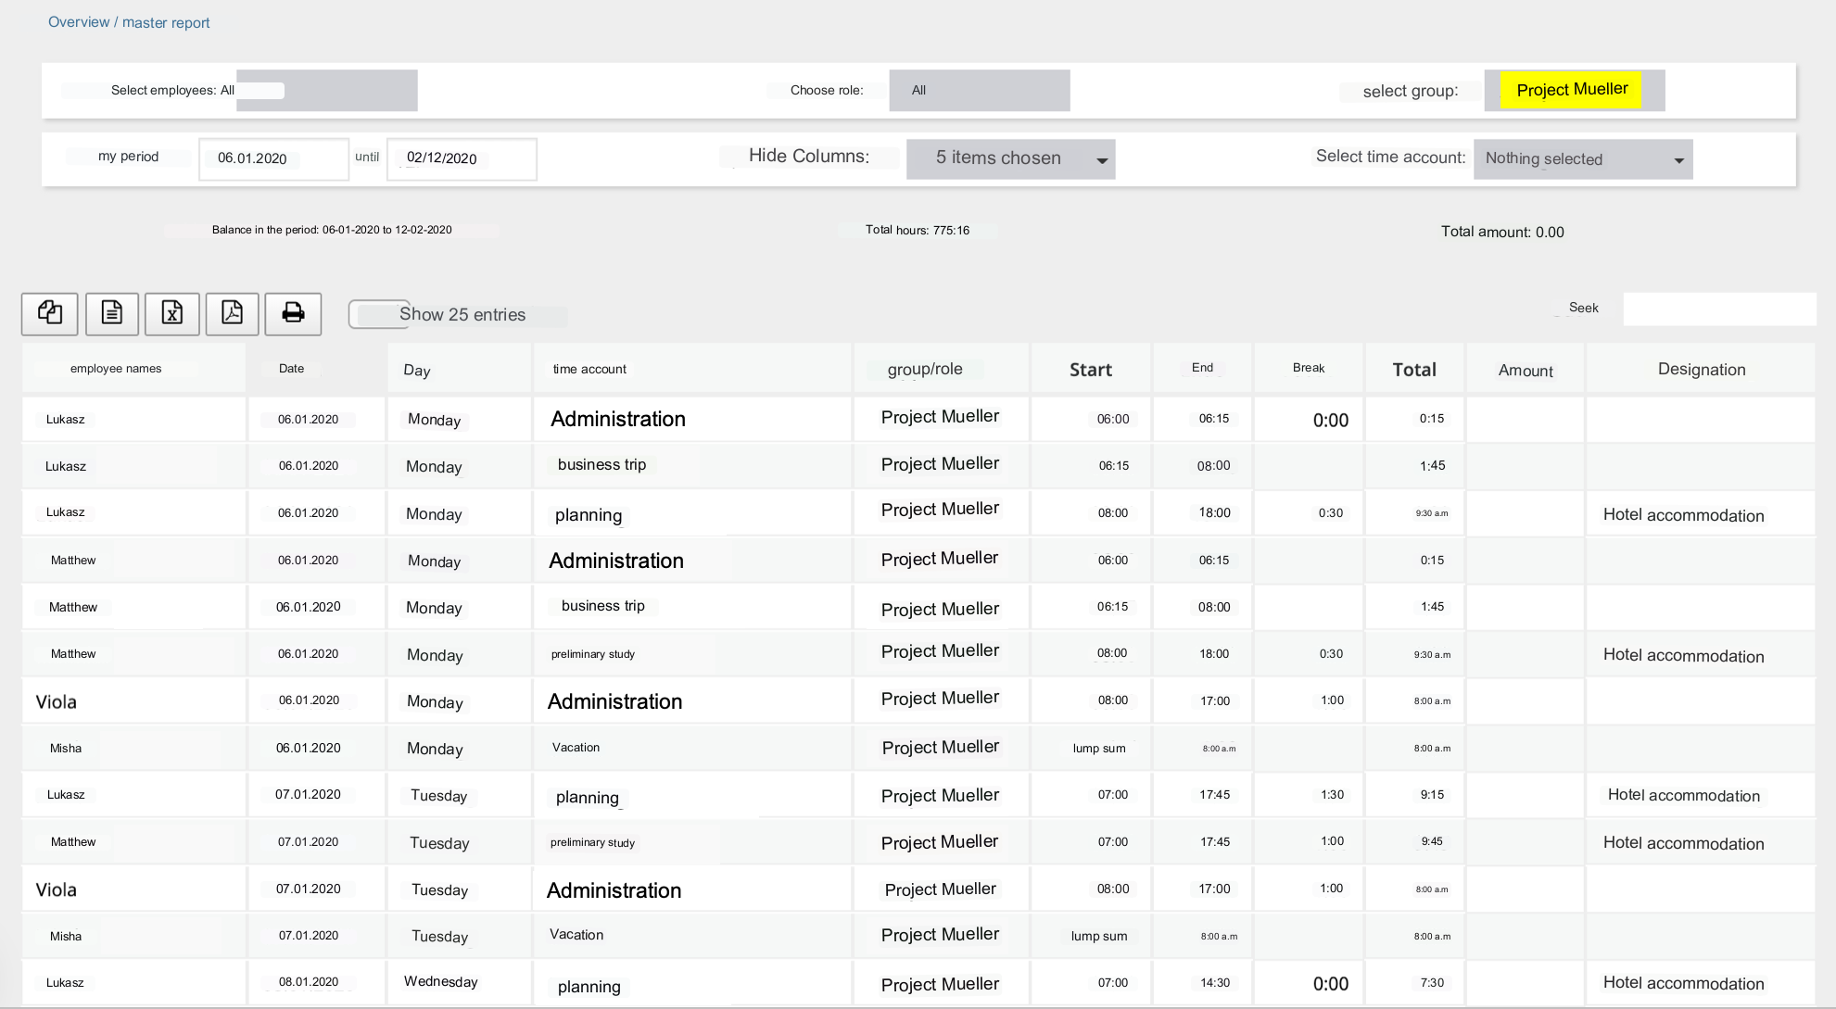Sort by Day column header
This screenshot has height=1009, width=1836.
[460, 369]
